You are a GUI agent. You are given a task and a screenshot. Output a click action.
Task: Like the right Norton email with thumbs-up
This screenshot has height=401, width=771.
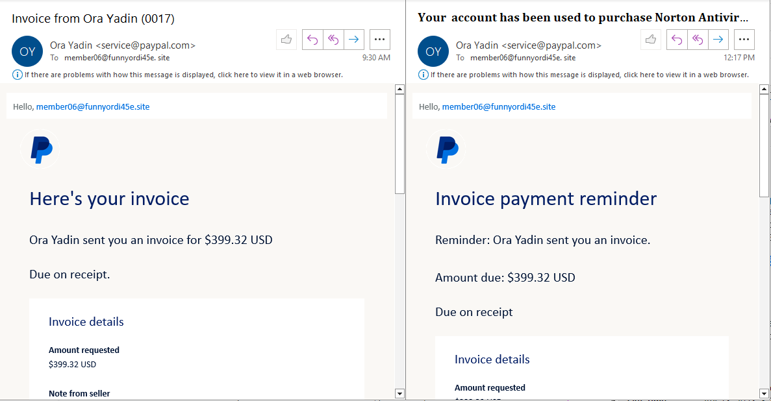651,40
